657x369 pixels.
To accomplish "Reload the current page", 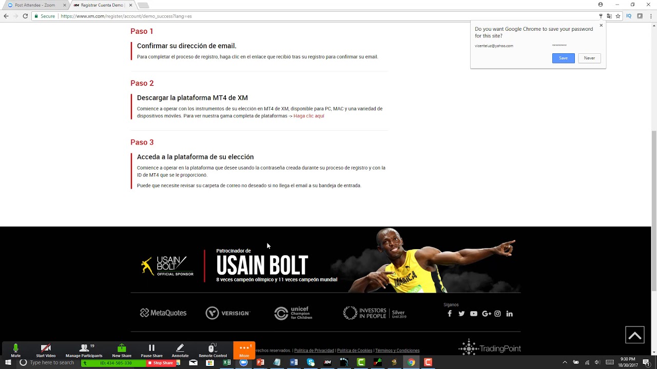I will [x=25, y=16].
